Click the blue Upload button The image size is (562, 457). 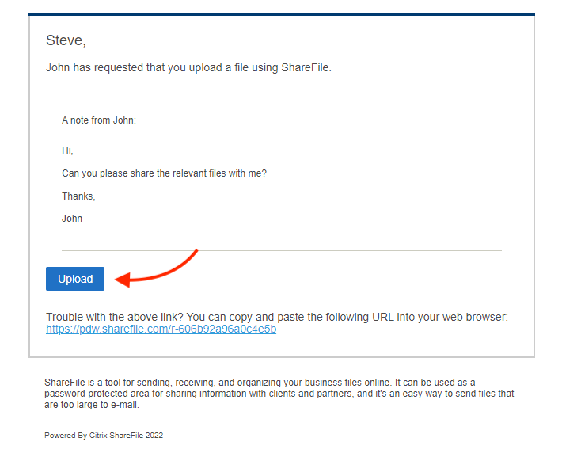point(75,279)
